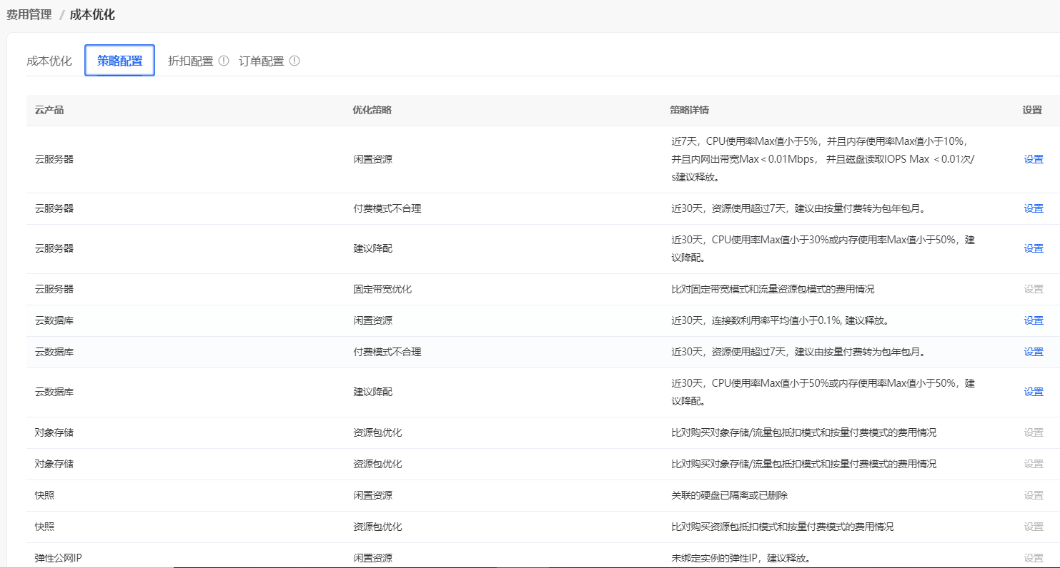Click 闲置资源 in the 云数据库 row
The height and width of the screenshot is (568, 1060).
coord(372,320)
